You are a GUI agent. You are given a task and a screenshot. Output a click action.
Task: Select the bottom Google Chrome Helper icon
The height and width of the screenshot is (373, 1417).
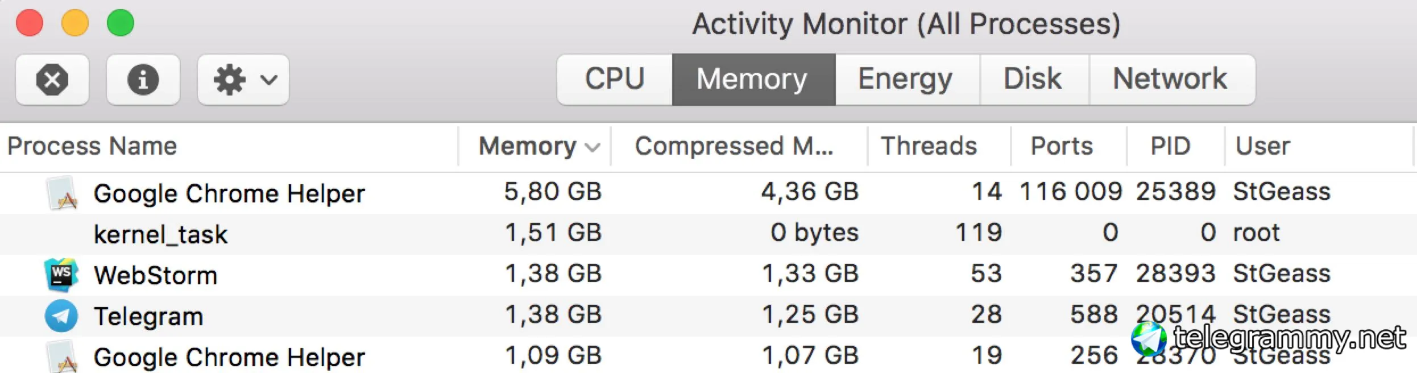point(61,357)
